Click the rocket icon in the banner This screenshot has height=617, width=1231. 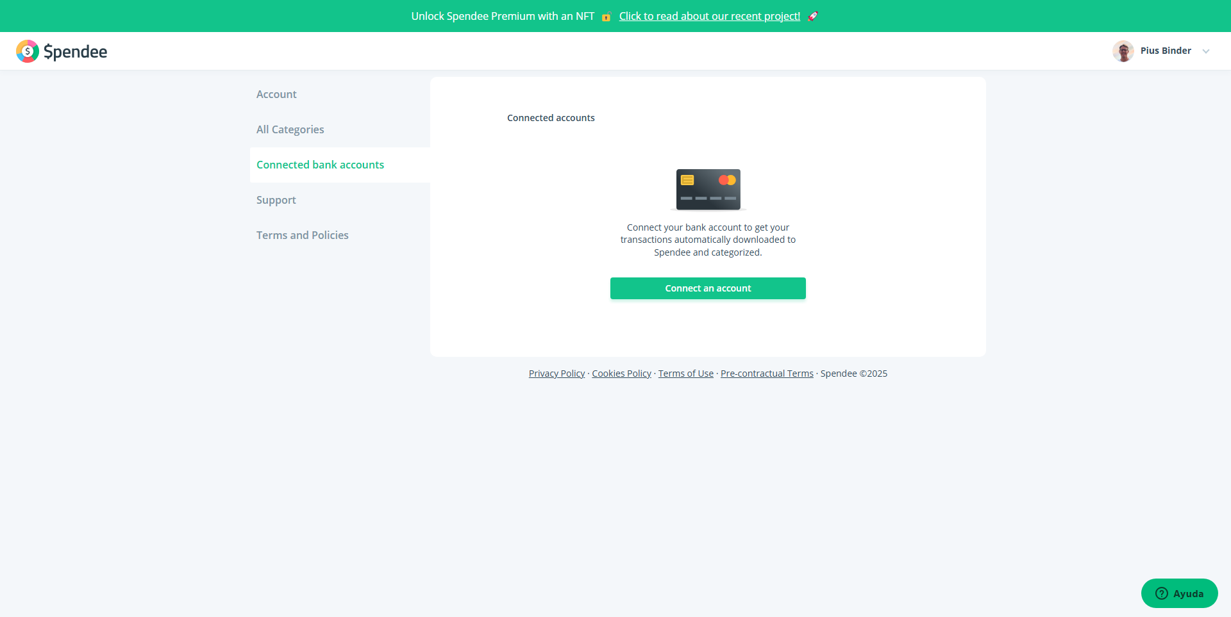tap(812, 16)
